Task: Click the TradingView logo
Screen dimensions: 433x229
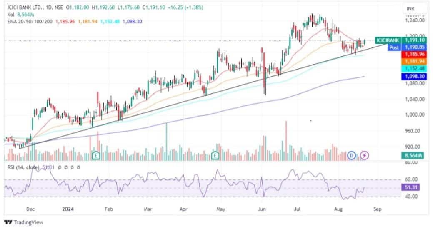Action: [x=24, y=222]
